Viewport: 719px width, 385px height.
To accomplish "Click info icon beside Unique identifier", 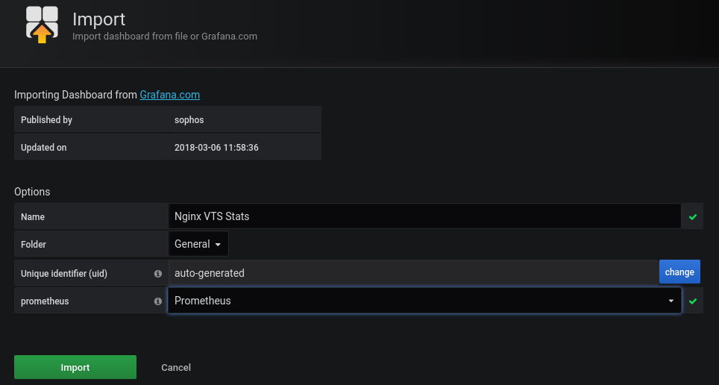I will (157, 274).
